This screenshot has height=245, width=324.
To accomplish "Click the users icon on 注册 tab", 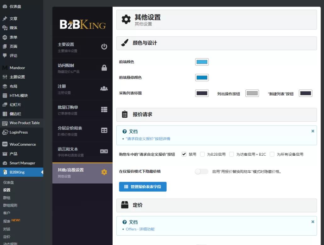I will coord(104,88).
